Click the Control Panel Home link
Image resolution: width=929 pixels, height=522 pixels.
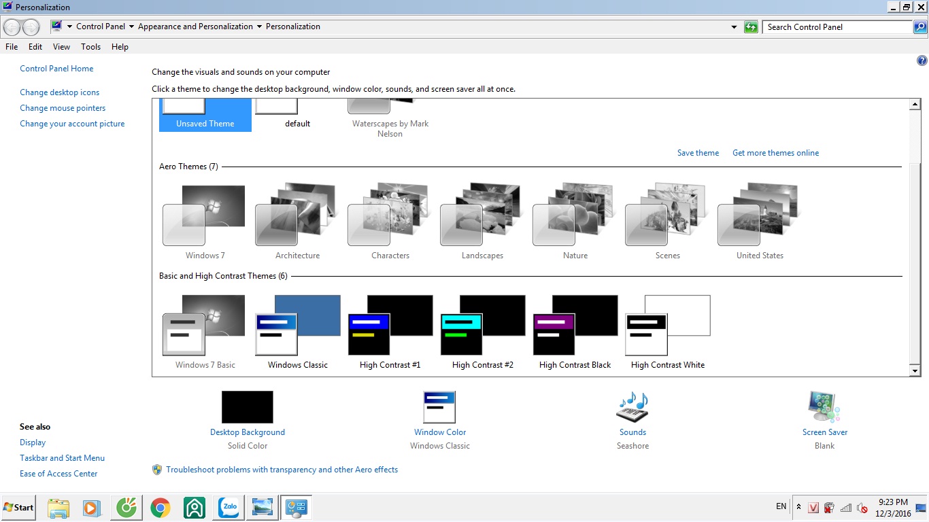tap(56, 69)
